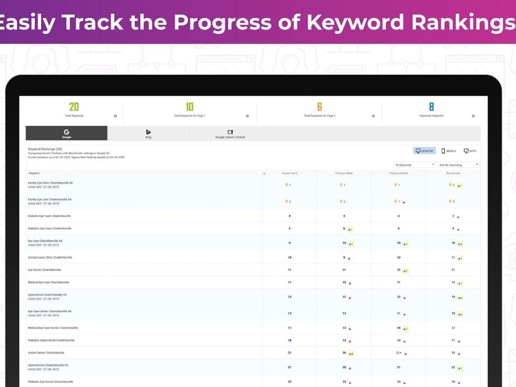Sort by the Previous Month column header
The height and width of the screenshot is (387, 516).
(x=398, y=173)
